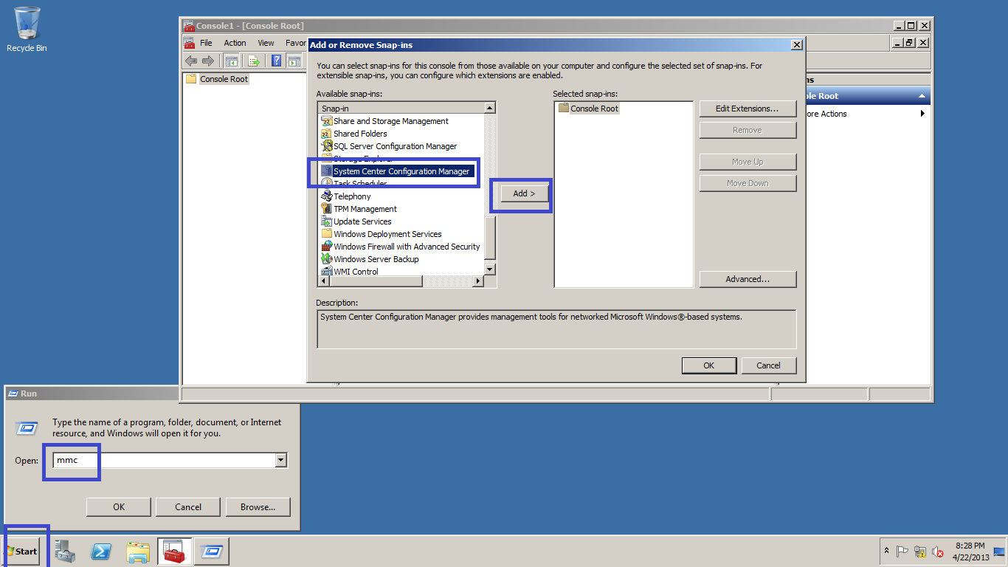Viewport: 1008px width, 567px height.
Task: Click the snap-in list scroll down arrow
Action: click(x=490, y=270)
